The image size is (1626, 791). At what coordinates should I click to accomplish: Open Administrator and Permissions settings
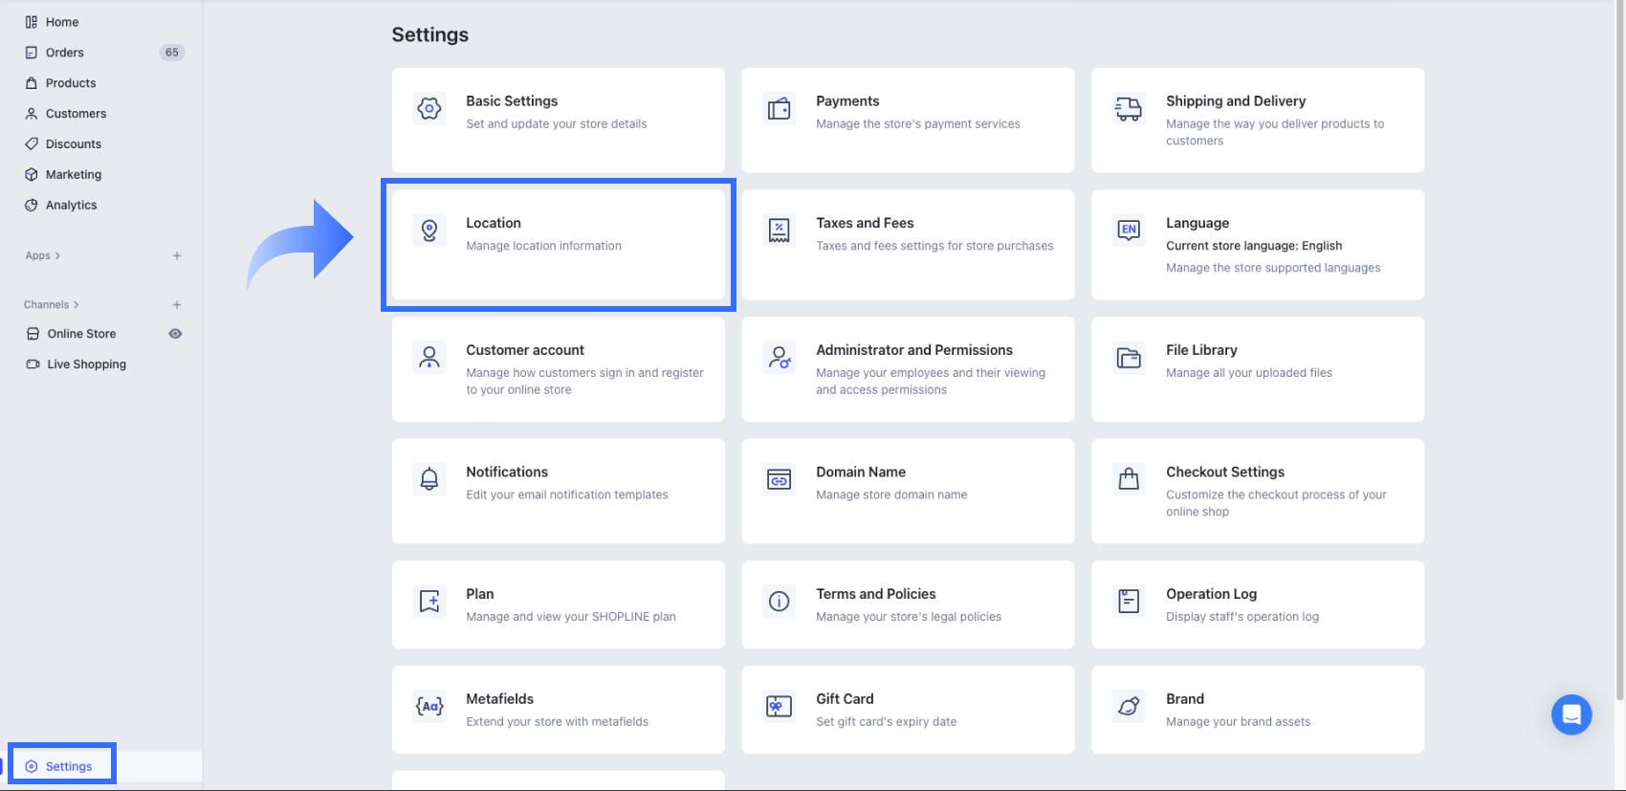908,369
